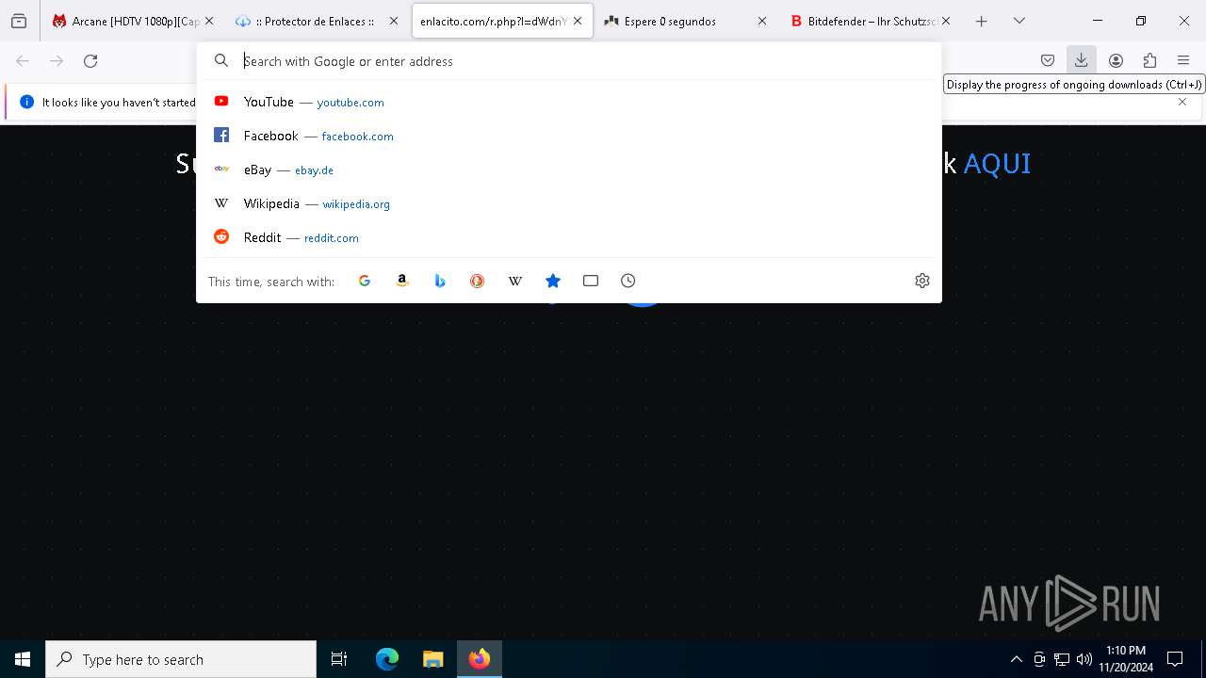The image size is (1206, 678).
Task: Close the Arcane HDTV tab
Action: tap(209, 21)
